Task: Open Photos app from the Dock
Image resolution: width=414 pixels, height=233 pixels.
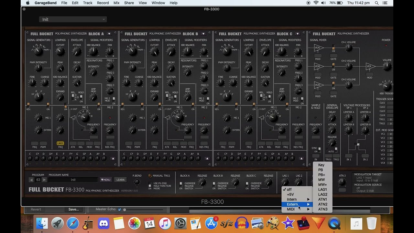Action: pyautogui.click(x=134, y=223)
